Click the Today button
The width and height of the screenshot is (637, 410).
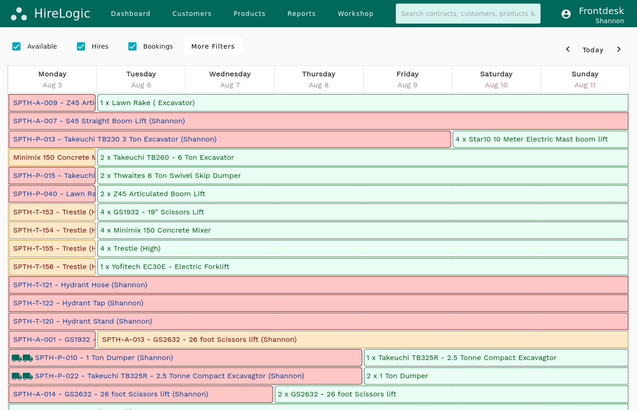click(593, 49)
